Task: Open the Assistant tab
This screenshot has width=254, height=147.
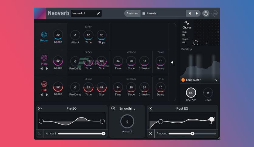Action: 132,13
